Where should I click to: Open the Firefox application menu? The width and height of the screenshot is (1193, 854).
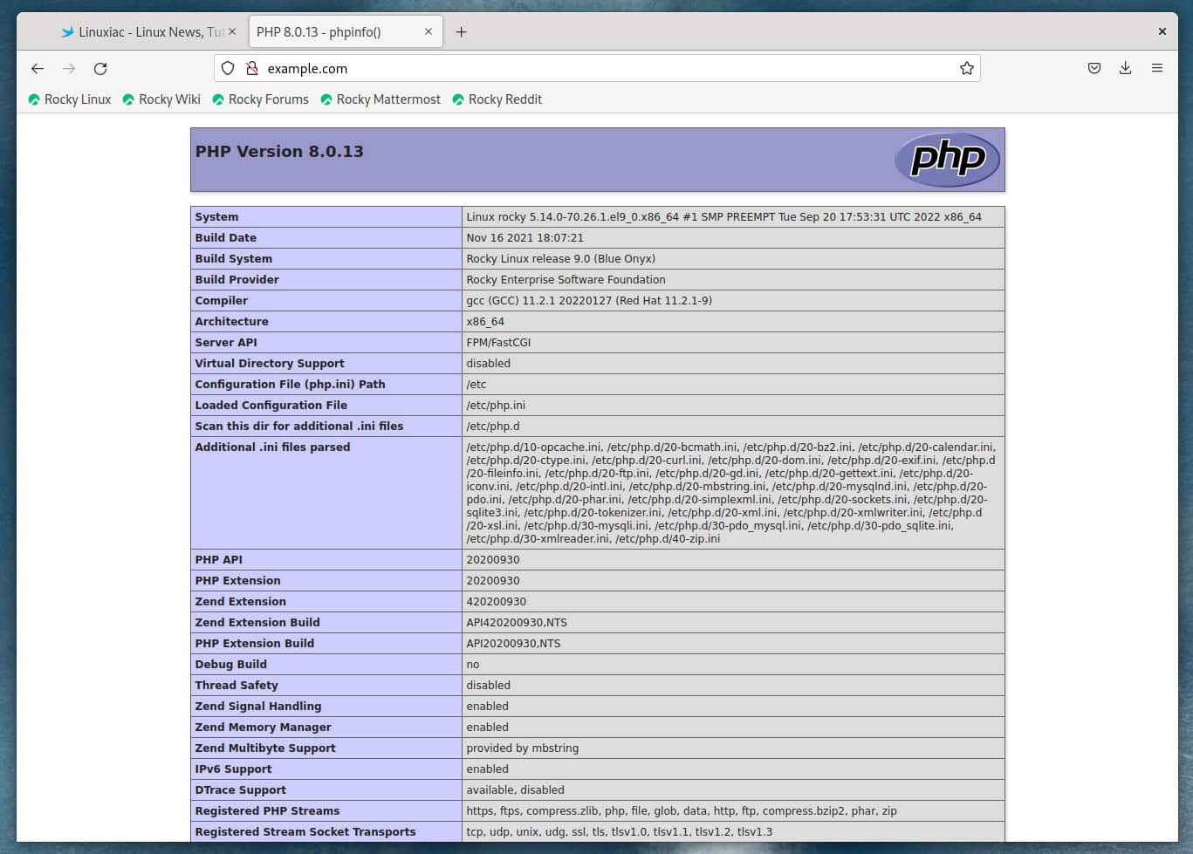(x=1157, y=68)
